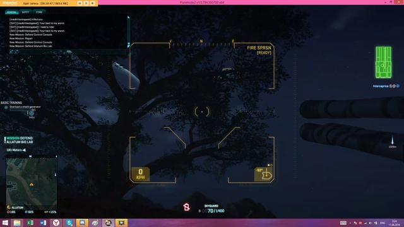Show hidden system tray icons
Image resolution: width=404 pixels, height=227 pixels.
(350, 223)
